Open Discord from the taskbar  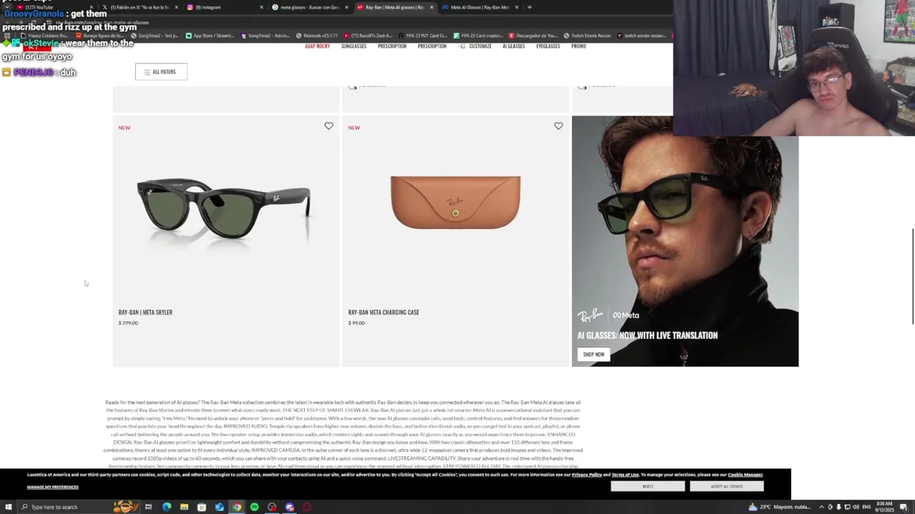pos(290,507)
